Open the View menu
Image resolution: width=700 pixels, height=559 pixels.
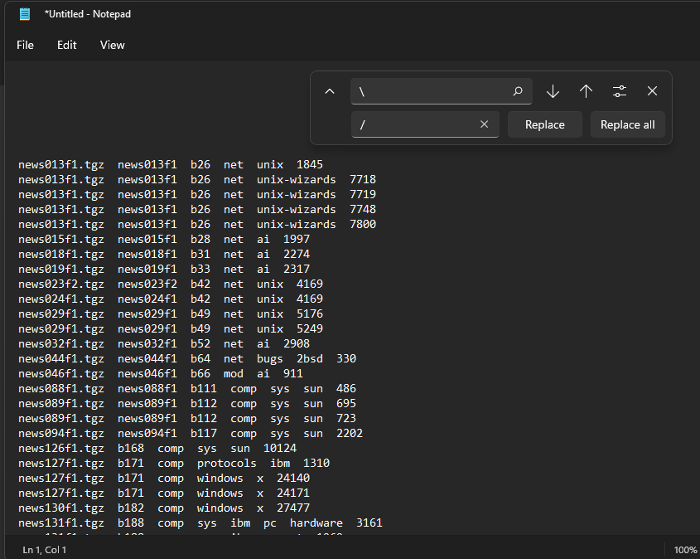click(112, 45)
